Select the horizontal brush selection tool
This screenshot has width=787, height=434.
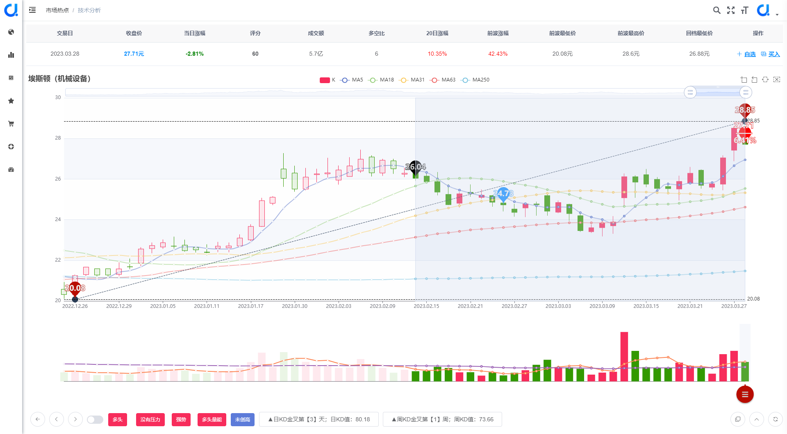pos(765,80)
